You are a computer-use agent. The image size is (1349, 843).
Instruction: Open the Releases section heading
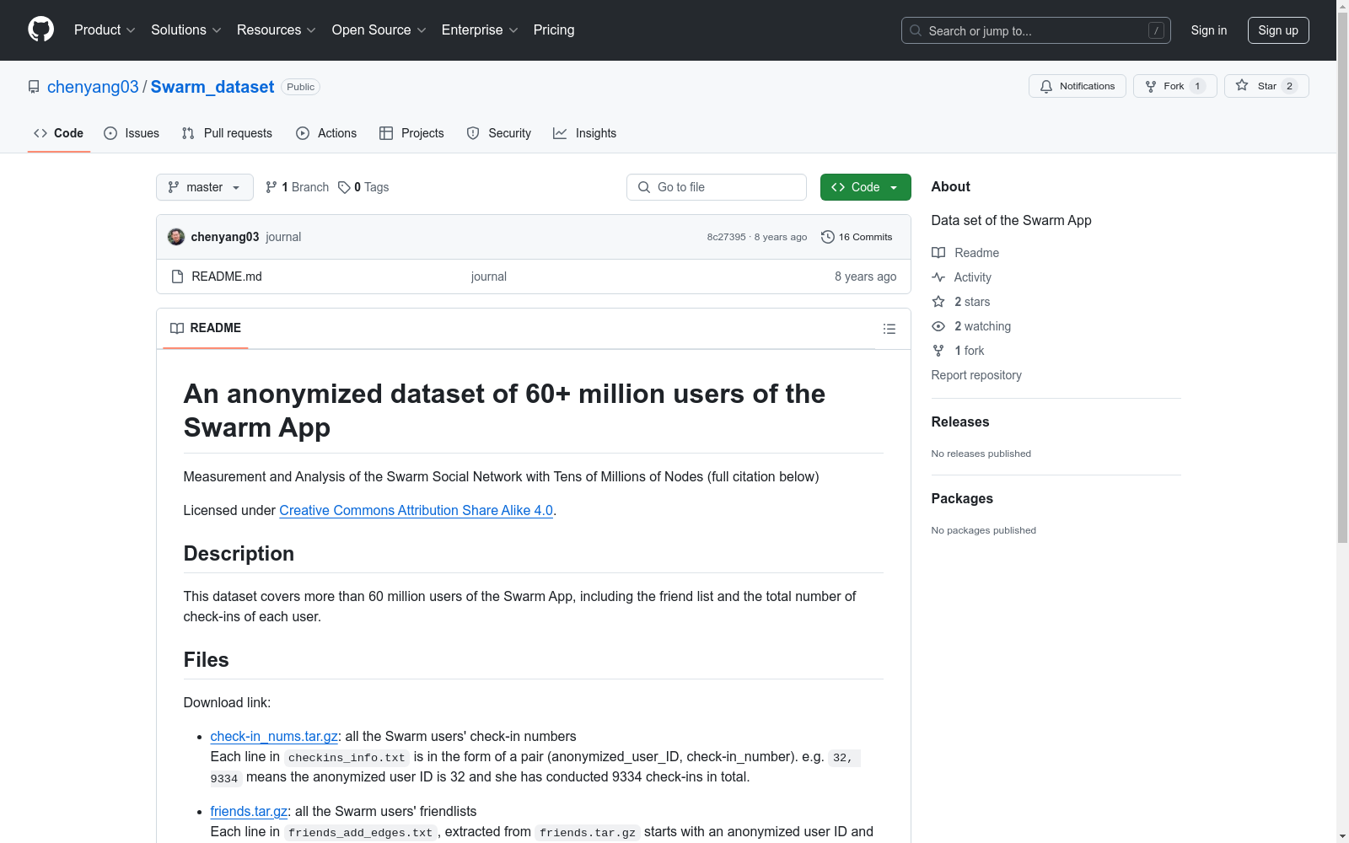click(960, 421)
